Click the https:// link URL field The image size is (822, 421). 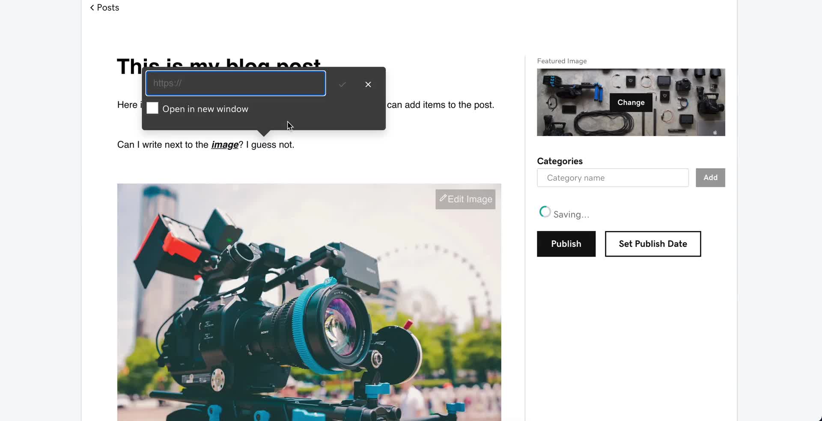235,83
